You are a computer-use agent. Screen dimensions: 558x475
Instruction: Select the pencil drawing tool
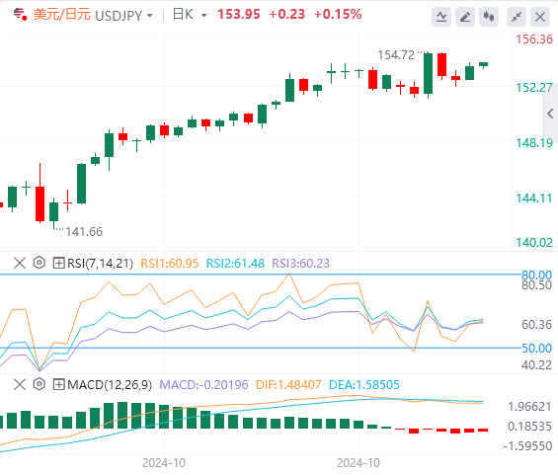[465, 17]
